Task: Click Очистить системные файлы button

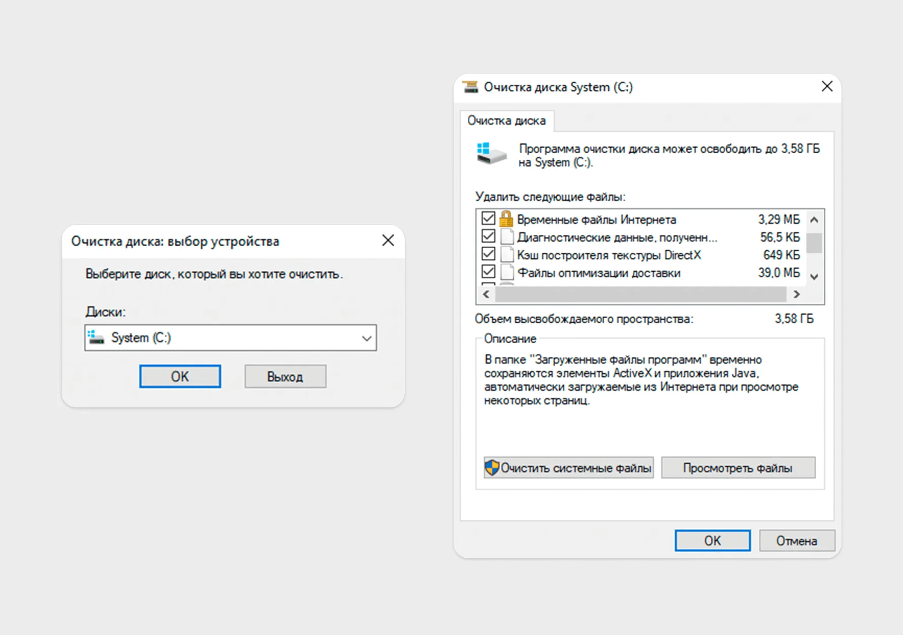Action: (568, 468)
